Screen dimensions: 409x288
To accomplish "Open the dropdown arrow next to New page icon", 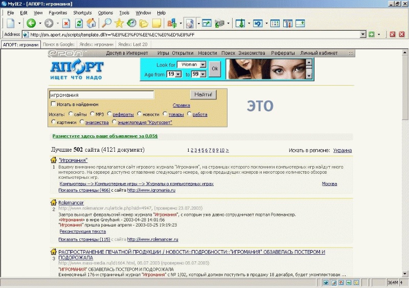I will [x=19, y=23].
